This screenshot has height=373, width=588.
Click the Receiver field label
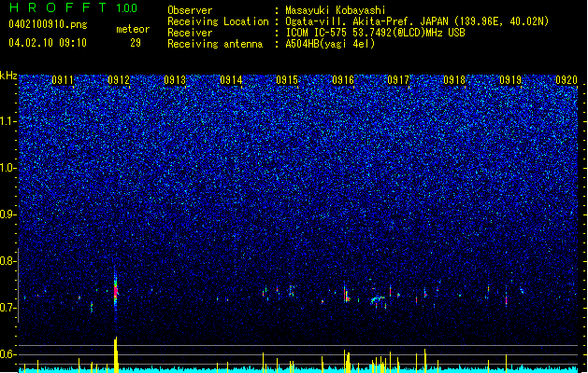point(190,33)
